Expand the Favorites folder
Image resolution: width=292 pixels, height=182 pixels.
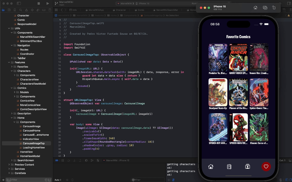tap(12, 67)
